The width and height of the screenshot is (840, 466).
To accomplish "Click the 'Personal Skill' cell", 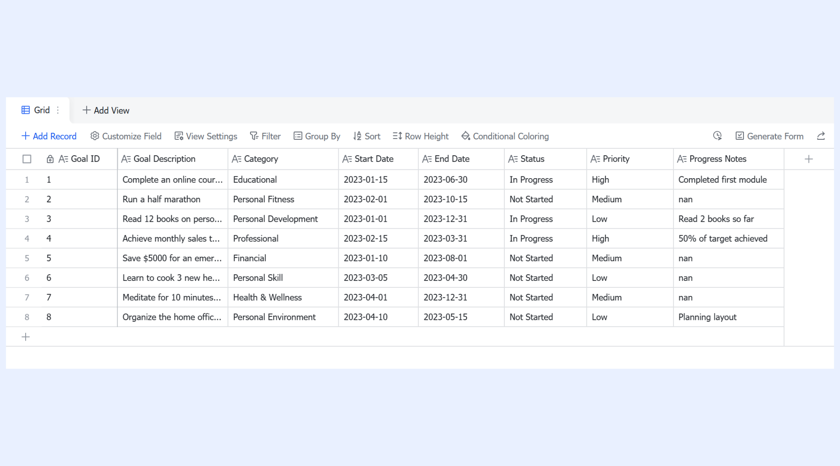I will click(x=283, y=278).
